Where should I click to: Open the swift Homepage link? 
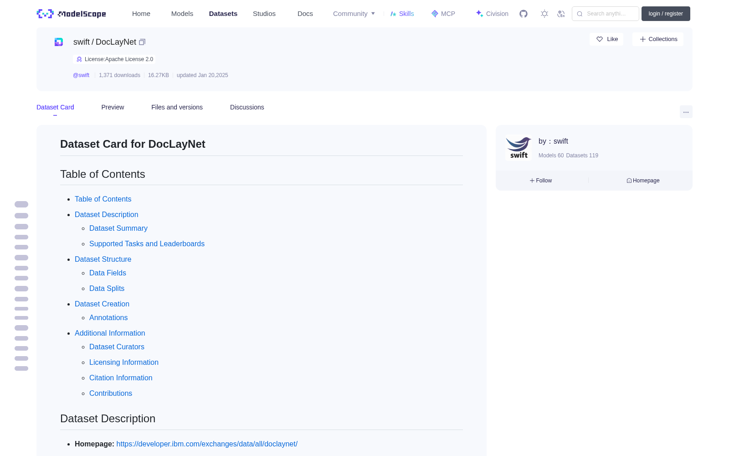pyautogui.click(x=643, y=181)
